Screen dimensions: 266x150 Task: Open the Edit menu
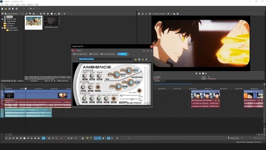pyautogui.click(x=7, y=5)
